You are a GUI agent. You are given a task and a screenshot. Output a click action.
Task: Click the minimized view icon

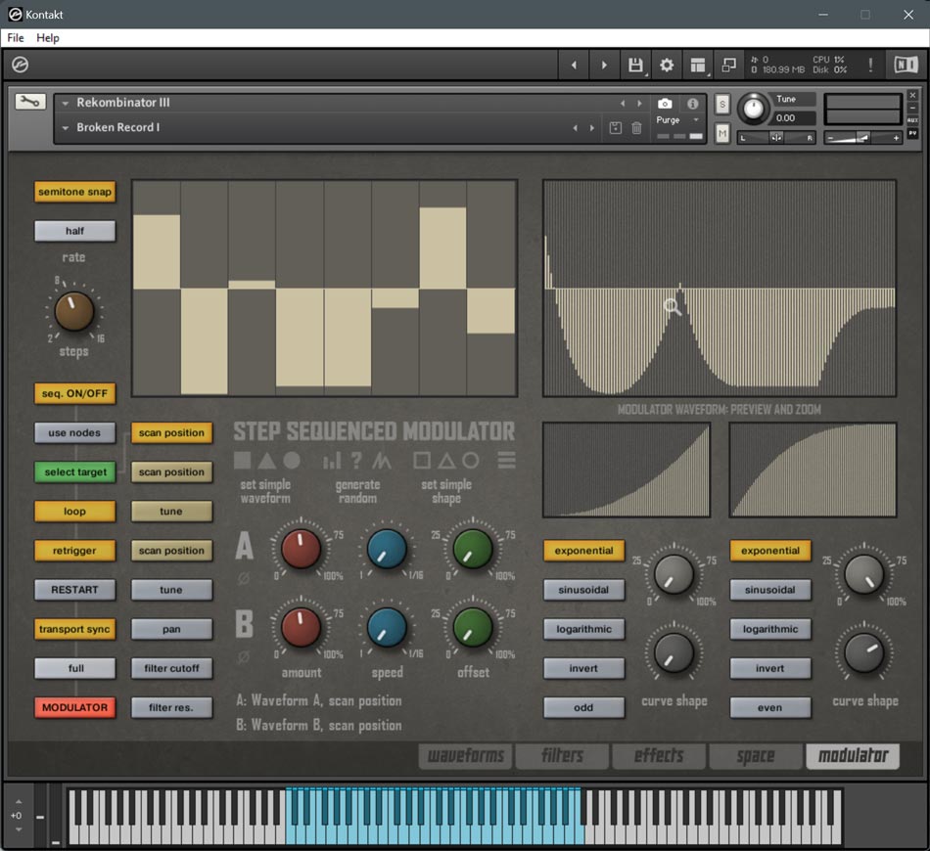click(728, 66)
